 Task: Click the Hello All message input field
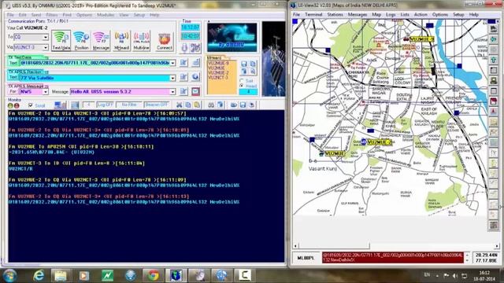(x=120, y=92)
